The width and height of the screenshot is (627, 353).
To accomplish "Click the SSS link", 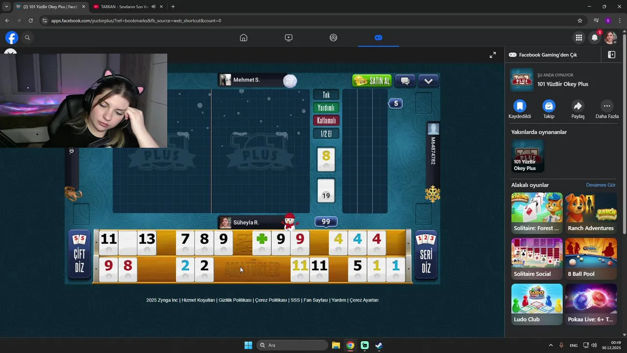I will (295, 300).
